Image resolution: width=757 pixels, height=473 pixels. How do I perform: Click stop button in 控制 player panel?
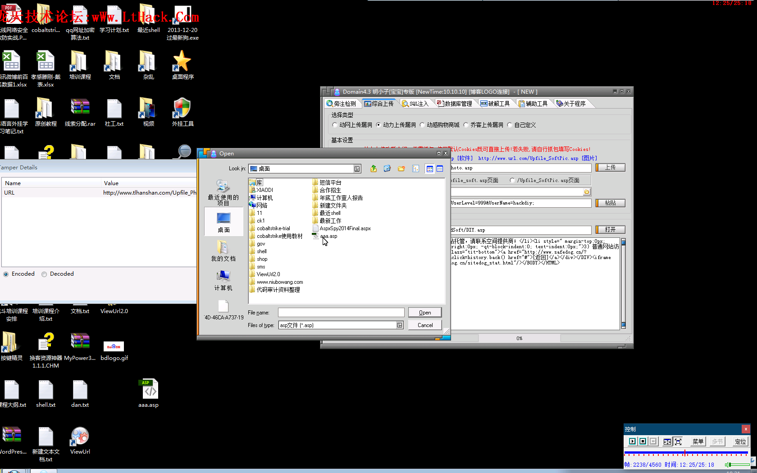tap(643, 441)
